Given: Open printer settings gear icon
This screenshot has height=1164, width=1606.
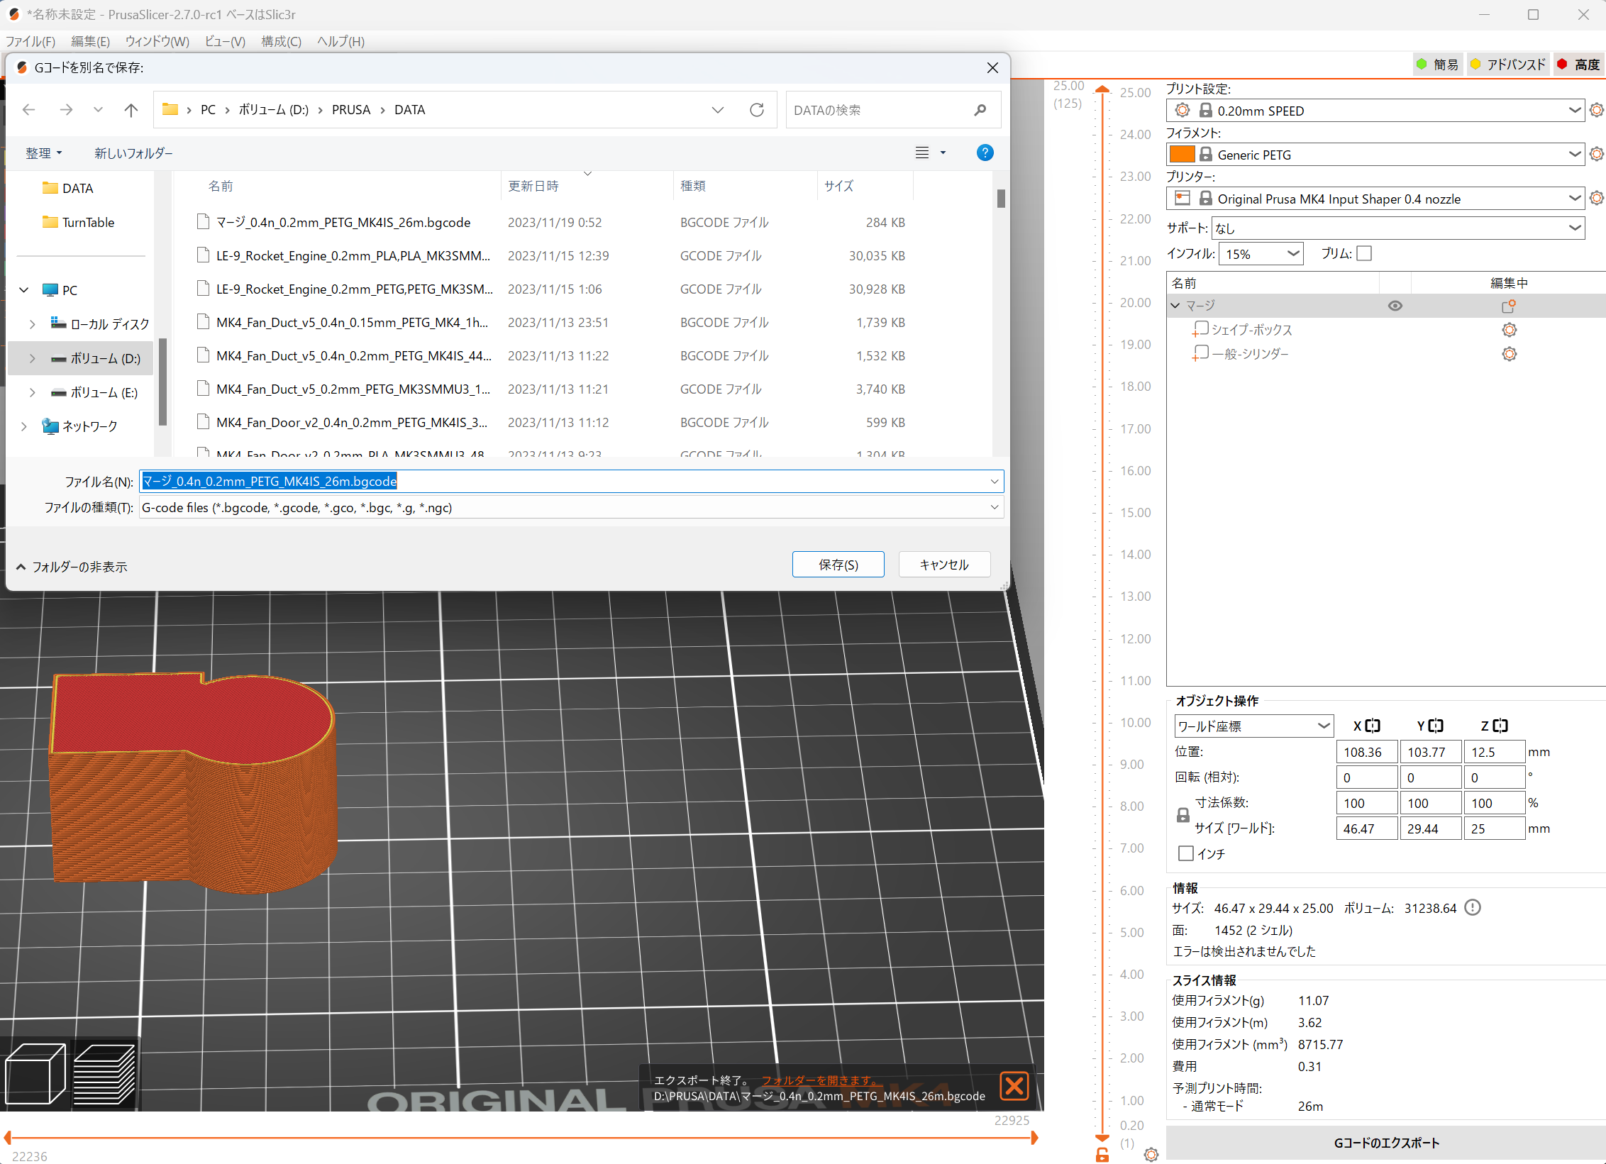Looking at the screenshot, I should tap(1596, 199).
